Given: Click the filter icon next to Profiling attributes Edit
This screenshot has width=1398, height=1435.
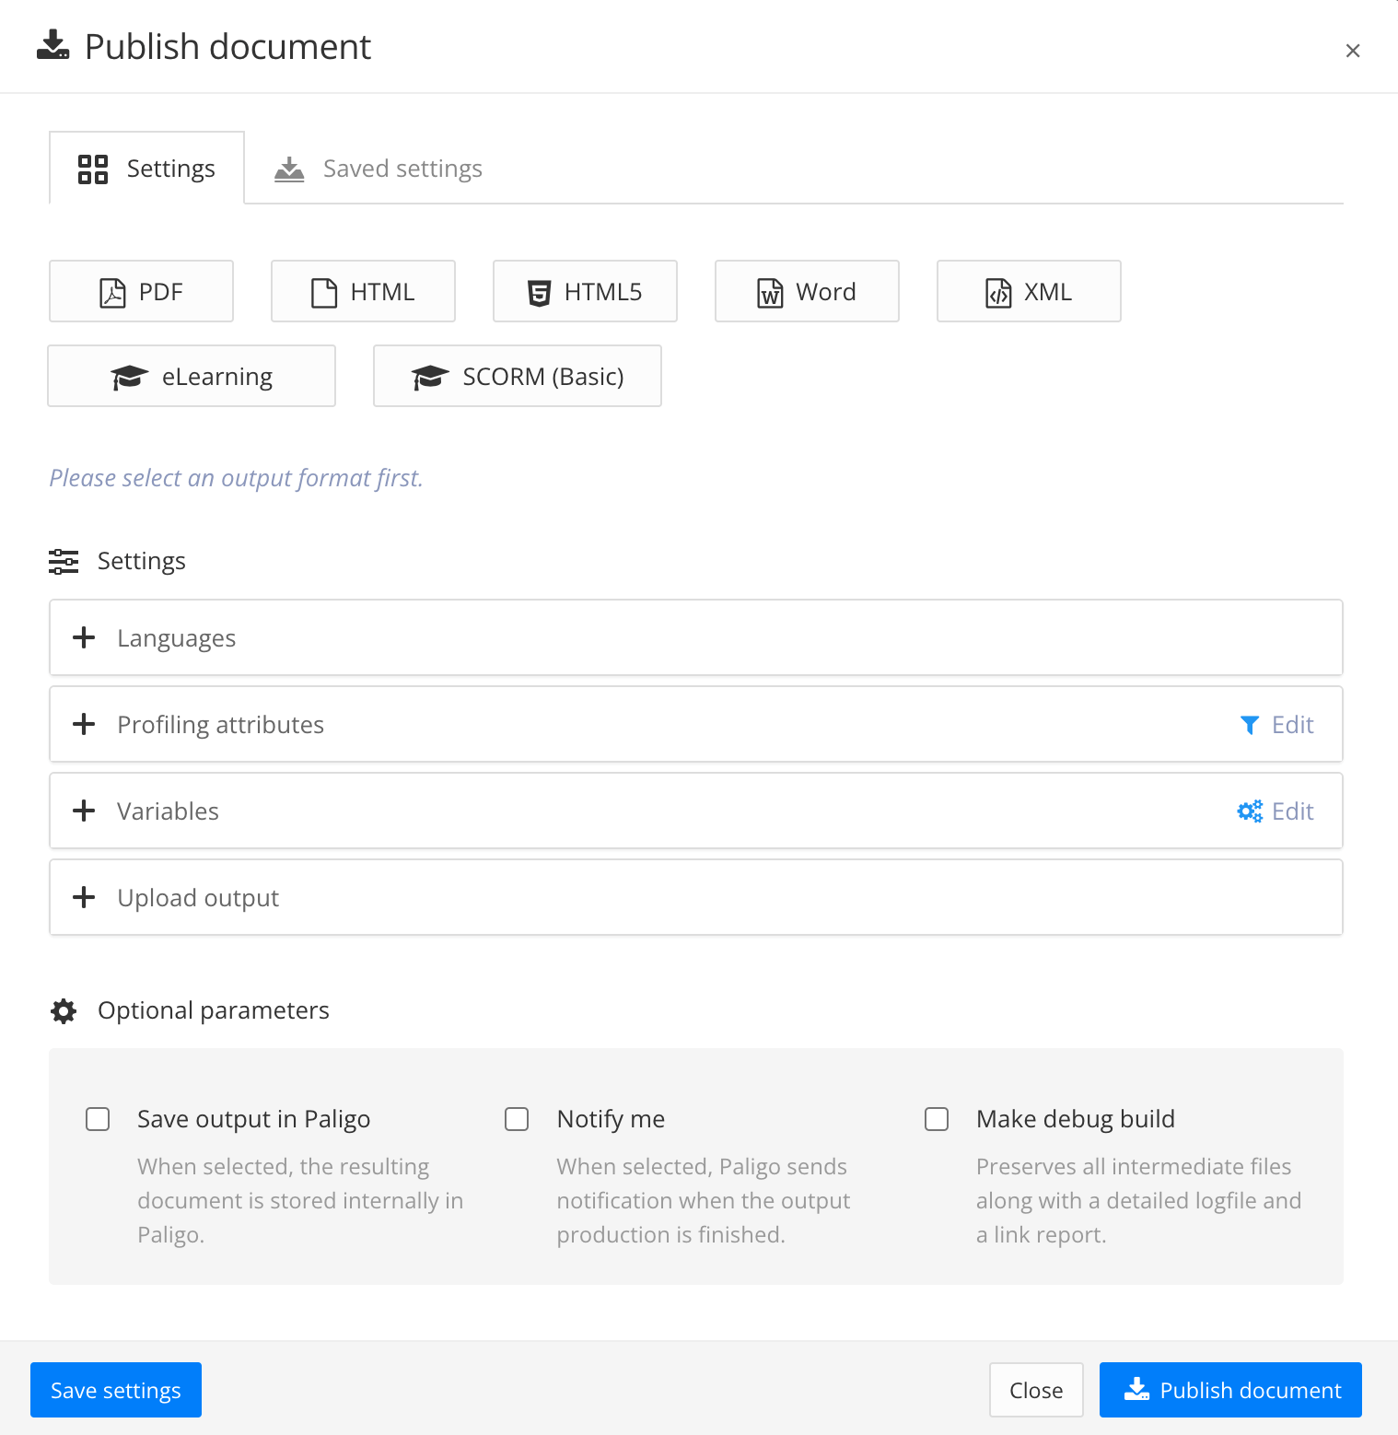Looking at the screenshot, I should coord(1249,725).
